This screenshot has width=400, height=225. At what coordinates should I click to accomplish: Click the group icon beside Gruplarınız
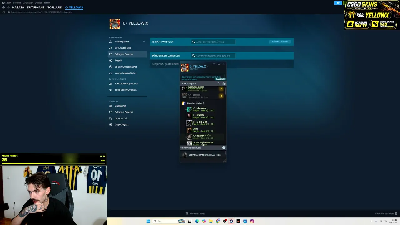(x=111, y=106)
